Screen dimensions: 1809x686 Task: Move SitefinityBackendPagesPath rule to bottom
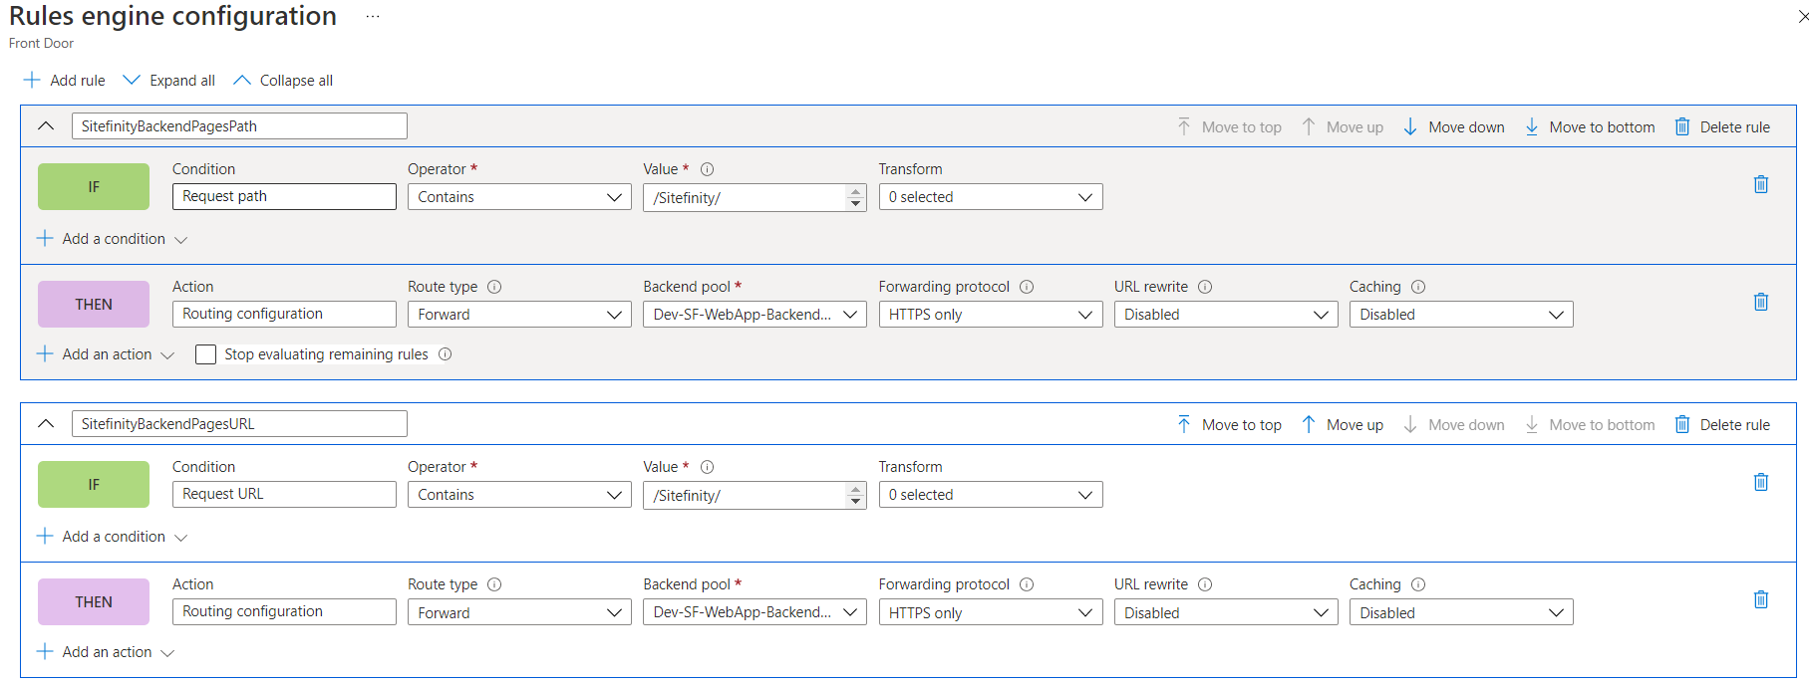coord(1589,127)
